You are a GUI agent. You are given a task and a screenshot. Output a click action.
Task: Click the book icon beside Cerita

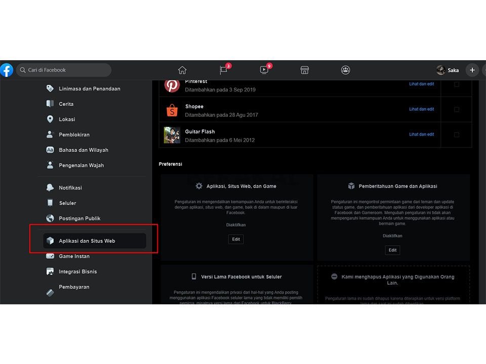click(x=50, y=104)
